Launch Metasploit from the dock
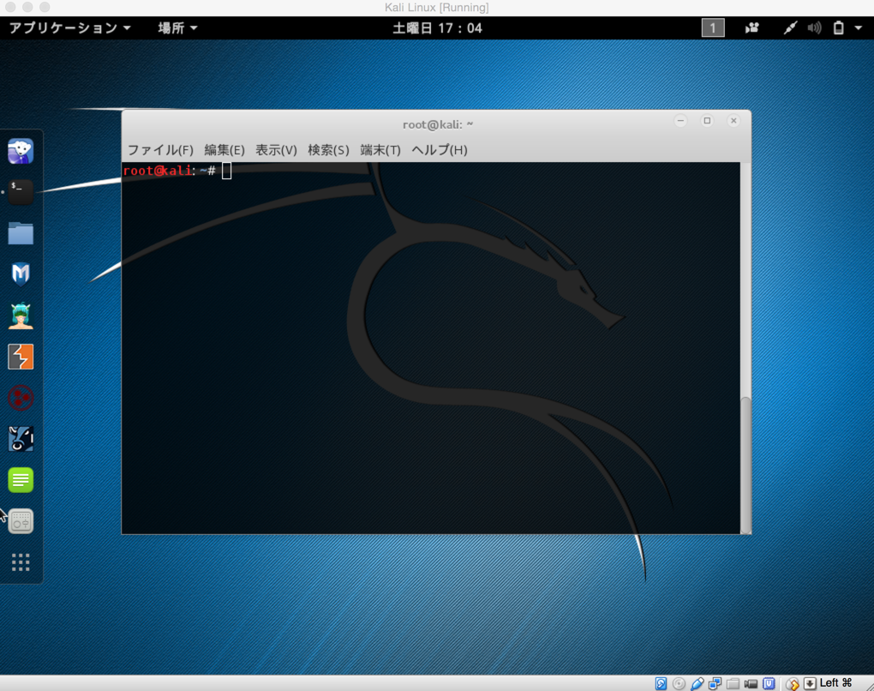 pos(21,274)
